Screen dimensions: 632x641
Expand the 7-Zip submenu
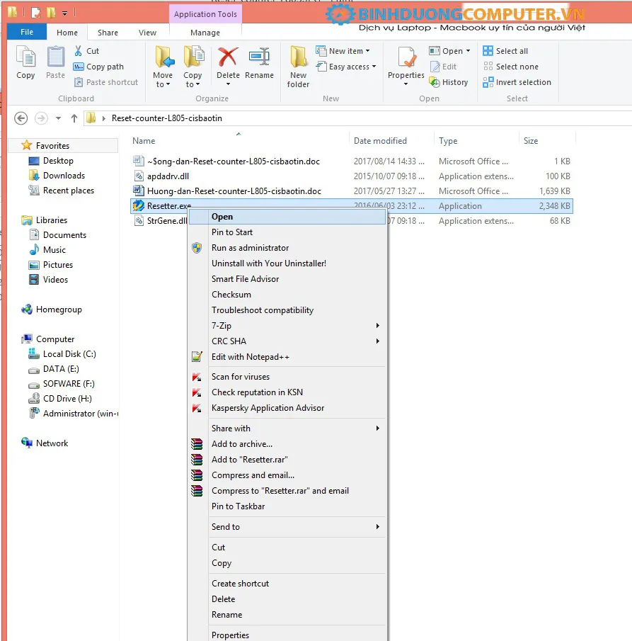(378, 325)
